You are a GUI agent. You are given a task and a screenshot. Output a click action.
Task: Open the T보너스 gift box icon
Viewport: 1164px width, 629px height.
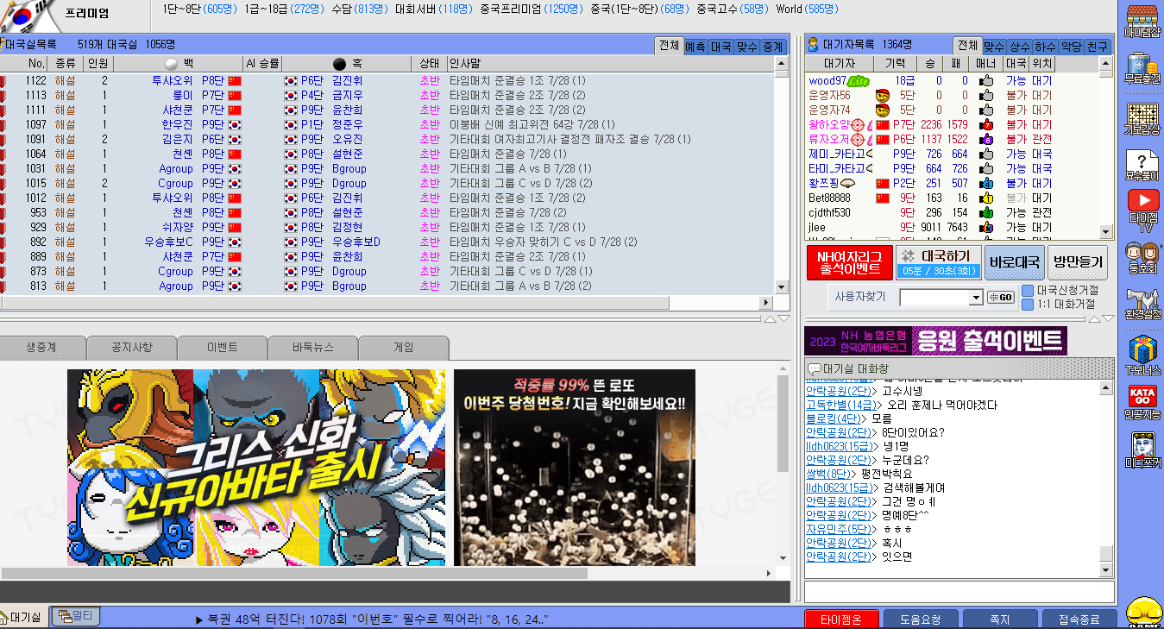1142,356
